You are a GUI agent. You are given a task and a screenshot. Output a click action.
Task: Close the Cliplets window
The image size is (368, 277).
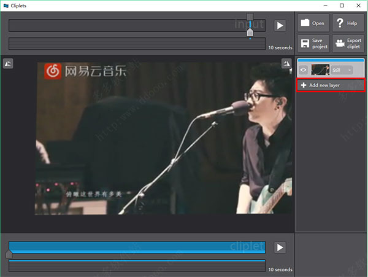[x=358, y=6]
